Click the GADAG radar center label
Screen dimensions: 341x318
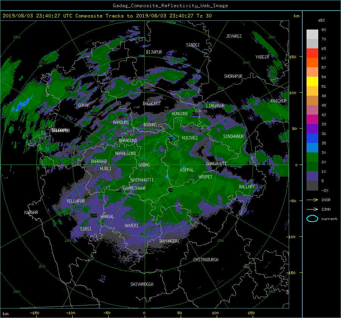[144, 165]
